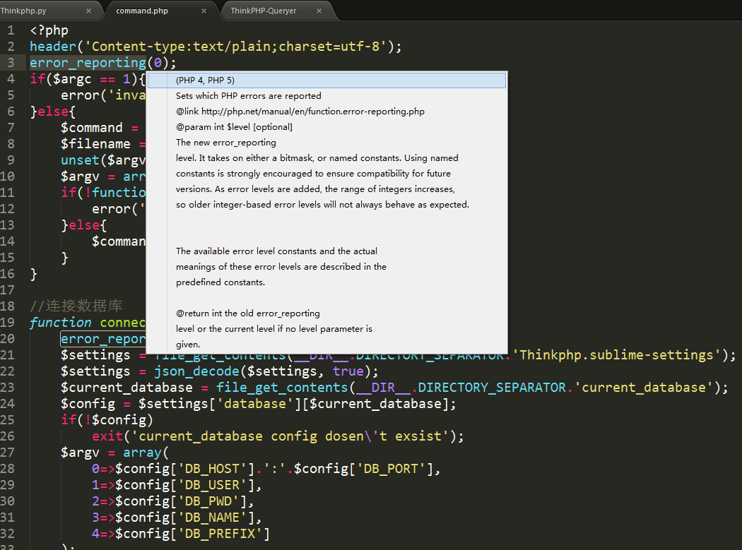Screen dimensions: 742x550
Task: Close the ThinkPHP-Queryer tab
Action: point(319,11)
